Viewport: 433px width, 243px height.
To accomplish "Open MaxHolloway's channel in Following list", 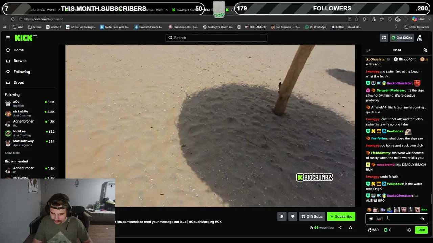I will pyautogui.click(x=30, y=143).
